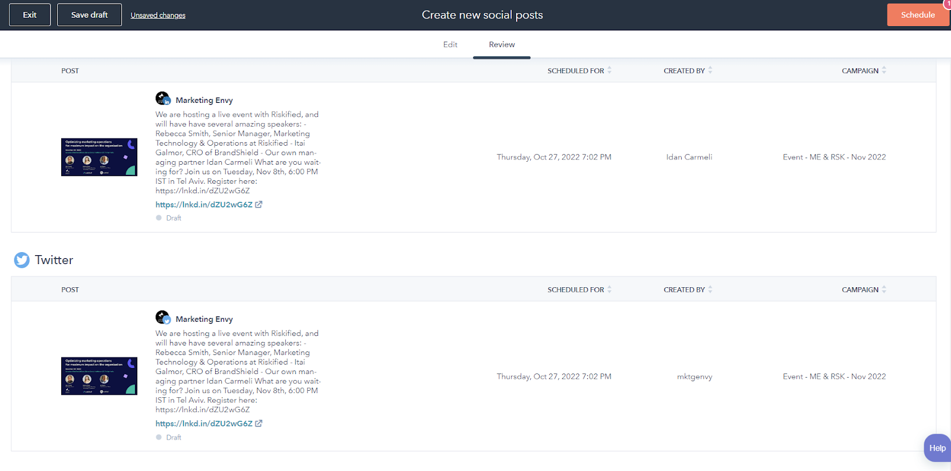The height and width of the screenshot is (471, 951).
Task: Click LinkedIn post's scheduled date Oct 27, 2022
Action: 554,157
